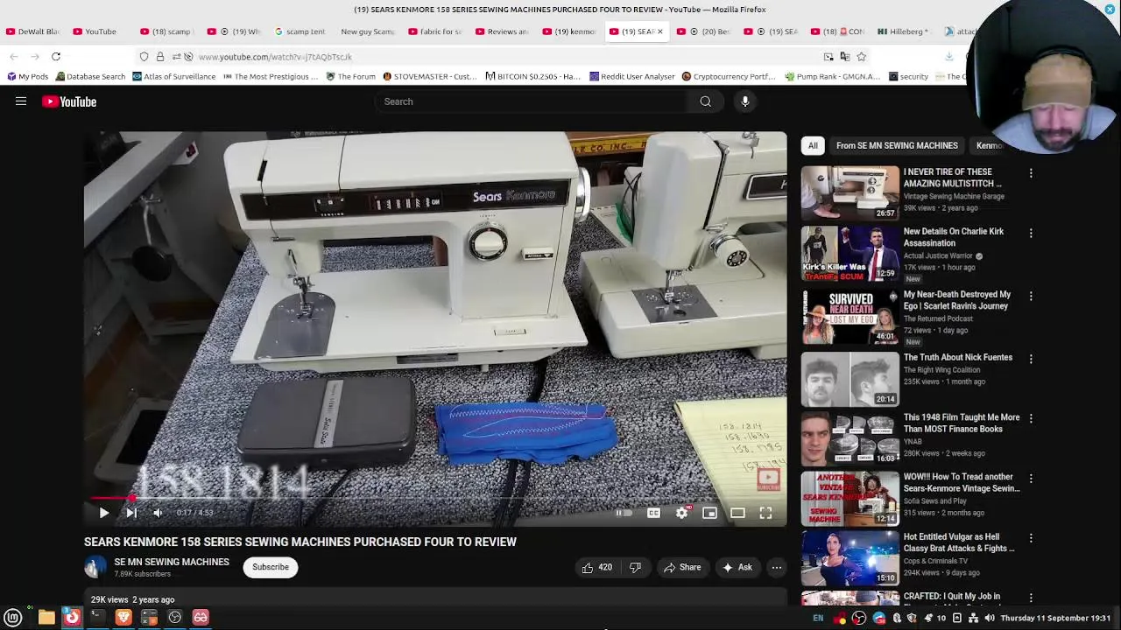Bookmark this page with the star
This screenshot has width=1121, height=630.
(x=862, y=57)
